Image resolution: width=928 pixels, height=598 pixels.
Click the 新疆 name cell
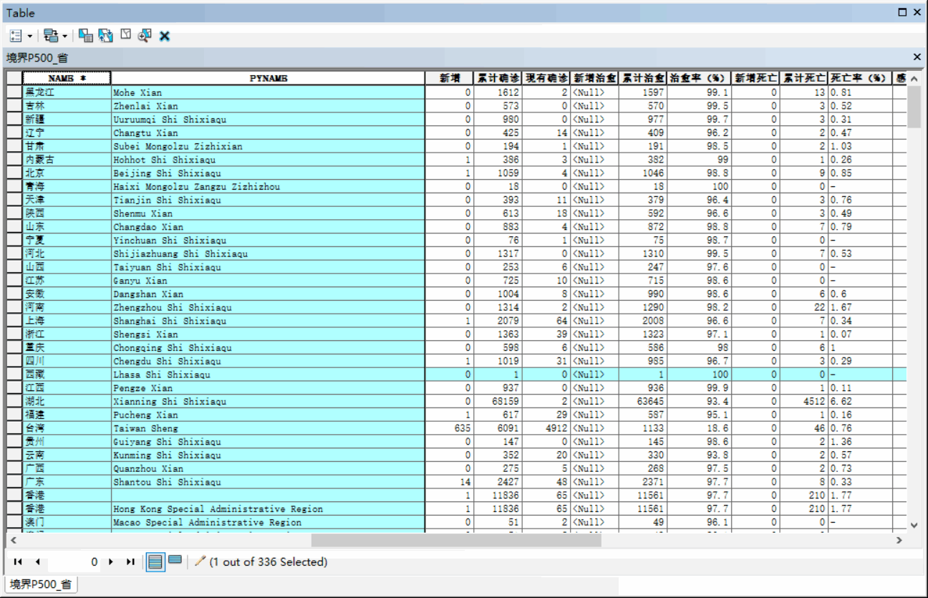click(67, 120)
